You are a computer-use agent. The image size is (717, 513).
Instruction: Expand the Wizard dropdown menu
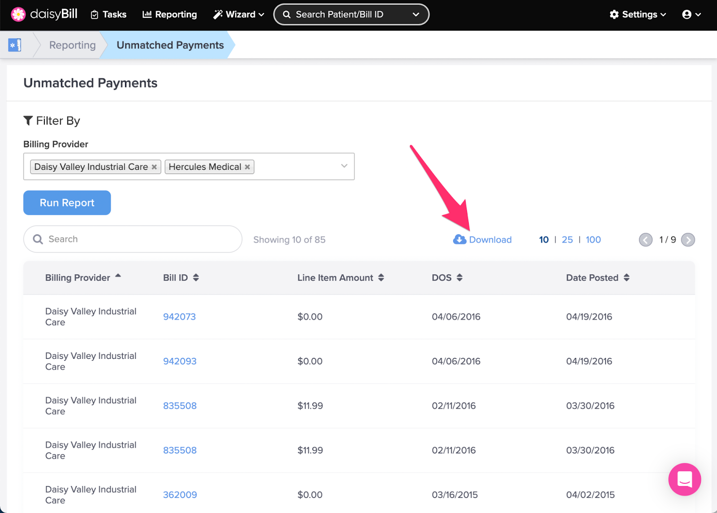click(x=238, y=14)
